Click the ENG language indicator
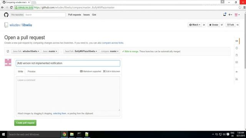 pyautogui.click(x=232, y=135)
